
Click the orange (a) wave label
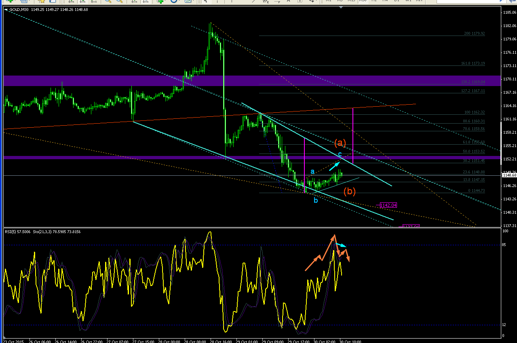[340, 142]
